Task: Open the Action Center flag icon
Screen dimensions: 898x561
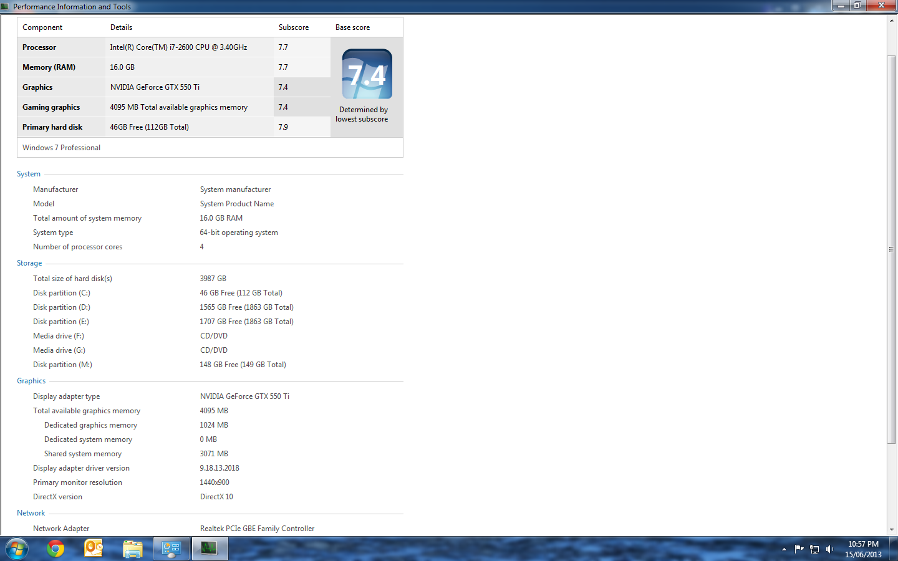Action: (x=799, y=549)
